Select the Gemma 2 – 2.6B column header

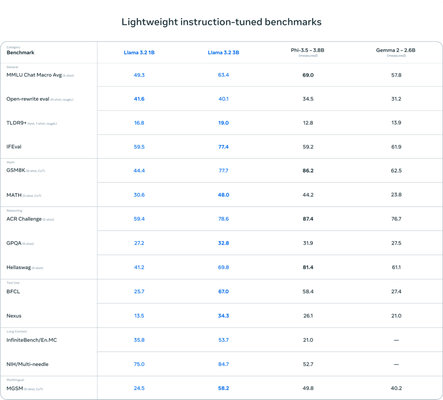click(x=396, y=50)
